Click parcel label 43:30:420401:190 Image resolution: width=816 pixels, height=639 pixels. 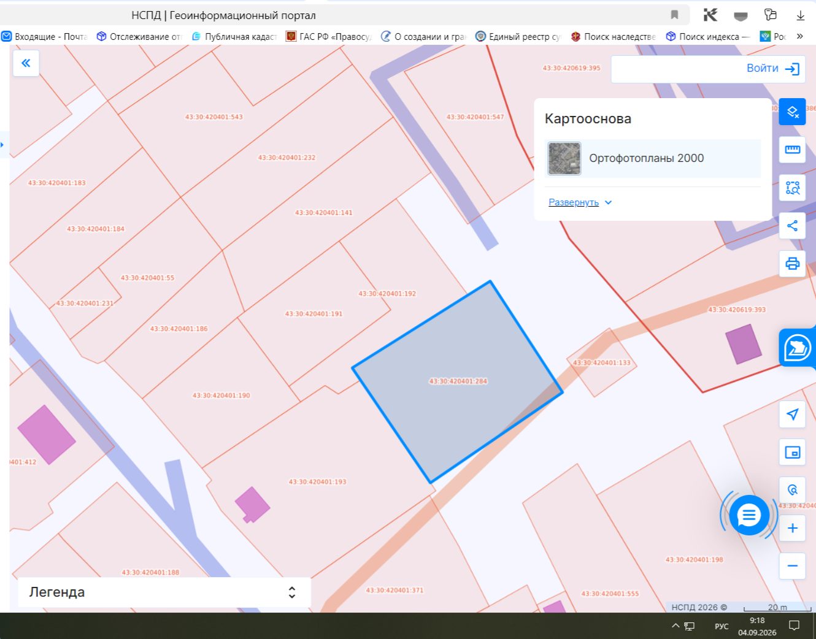click(221, 396)
